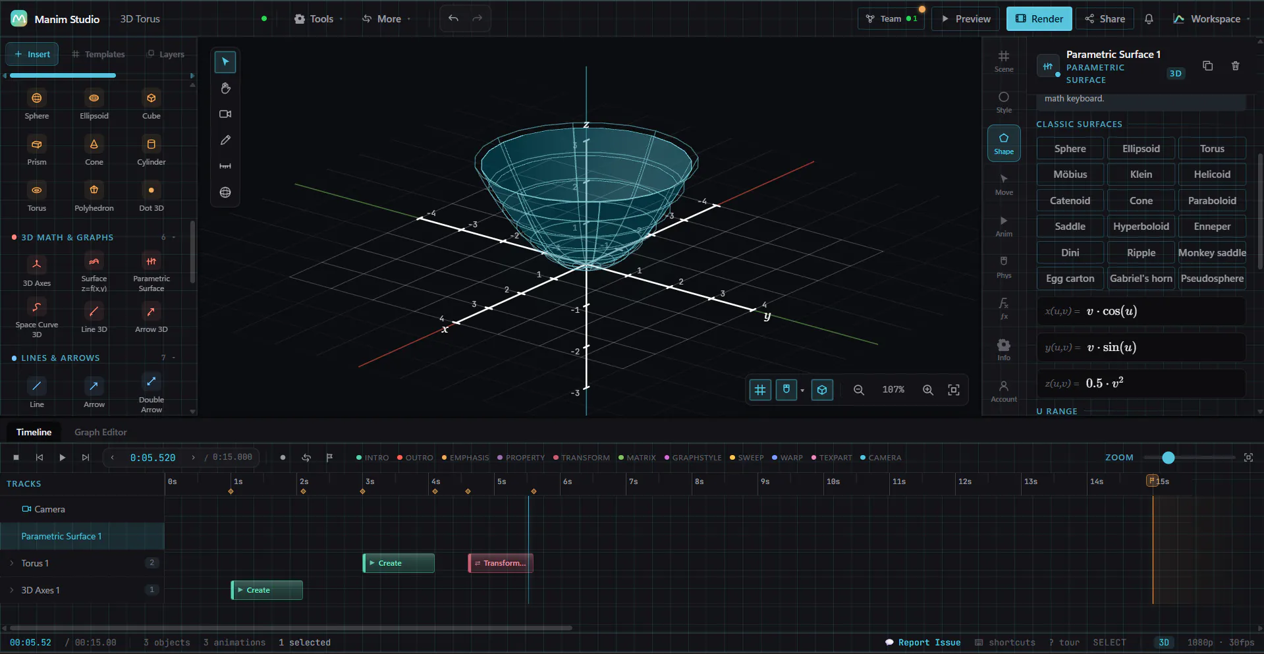Insert an Arrow 3D object
Screen dimensions: 1264x654
coord(151,318)
